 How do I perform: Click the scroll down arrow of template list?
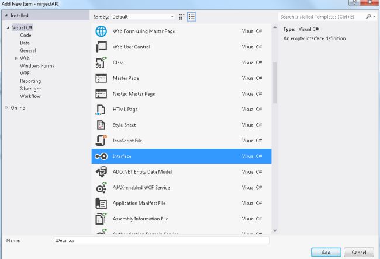275,230
